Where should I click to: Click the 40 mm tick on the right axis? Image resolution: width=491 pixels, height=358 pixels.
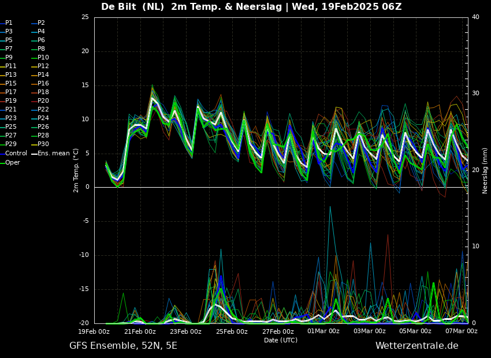click(x=475, y=17)
